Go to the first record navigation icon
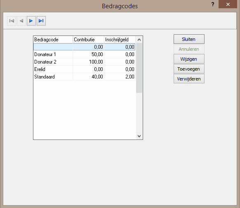 tap(12, 21)
